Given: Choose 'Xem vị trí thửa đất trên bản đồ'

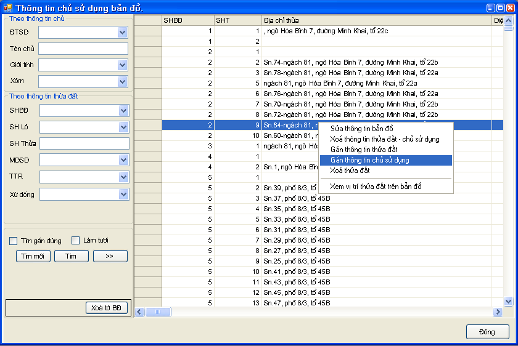Looking at the screenshot, I should click(376, 187).
